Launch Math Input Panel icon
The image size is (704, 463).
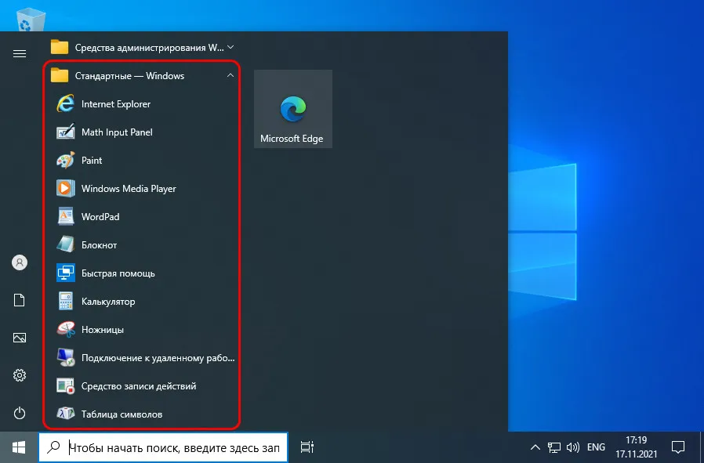click(66, 132)
